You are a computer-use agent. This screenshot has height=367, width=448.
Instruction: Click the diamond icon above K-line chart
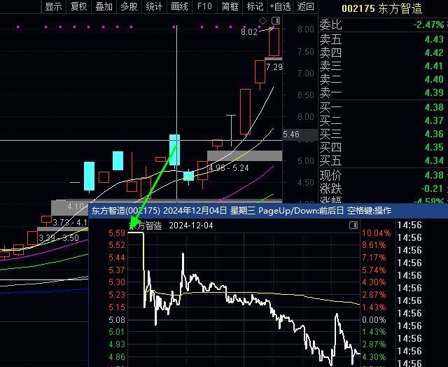click(262, 20)
